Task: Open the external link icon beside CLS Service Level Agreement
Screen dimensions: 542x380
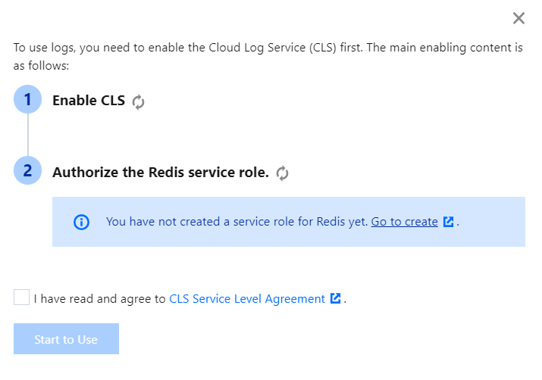Action: 336,298
